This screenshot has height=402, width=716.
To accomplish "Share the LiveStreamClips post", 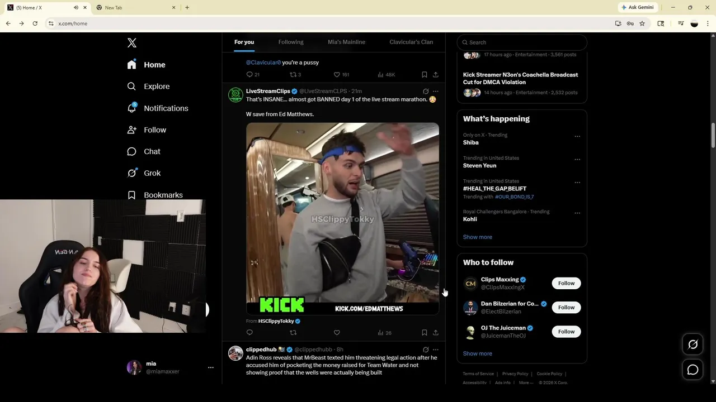I will (x=436, y=333).
